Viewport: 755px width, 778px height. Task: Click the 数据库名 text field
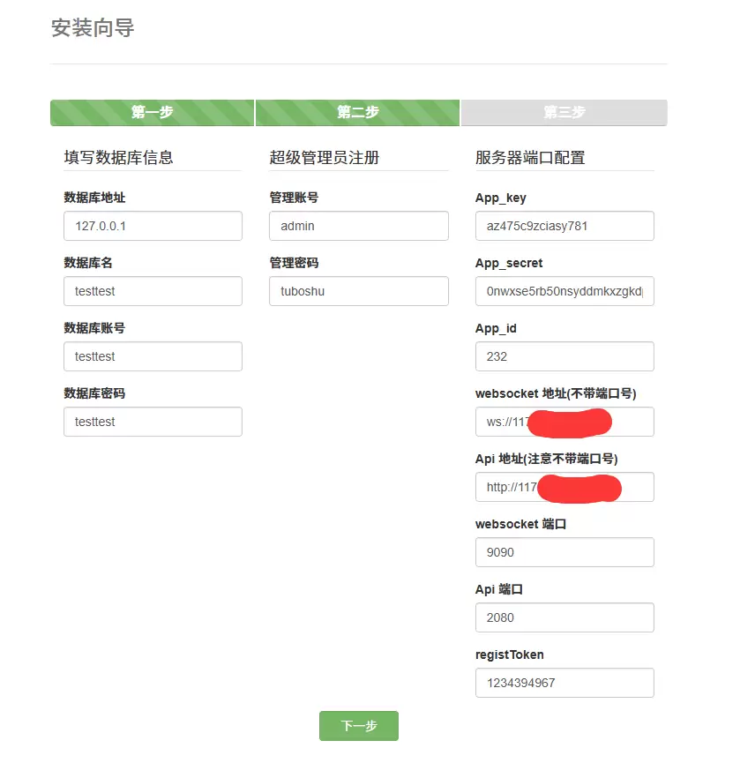point(153,291)
